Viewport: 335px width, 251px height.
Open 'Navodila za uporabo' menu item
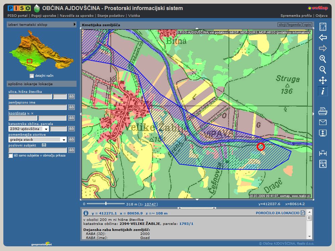[x=77, y=15]
